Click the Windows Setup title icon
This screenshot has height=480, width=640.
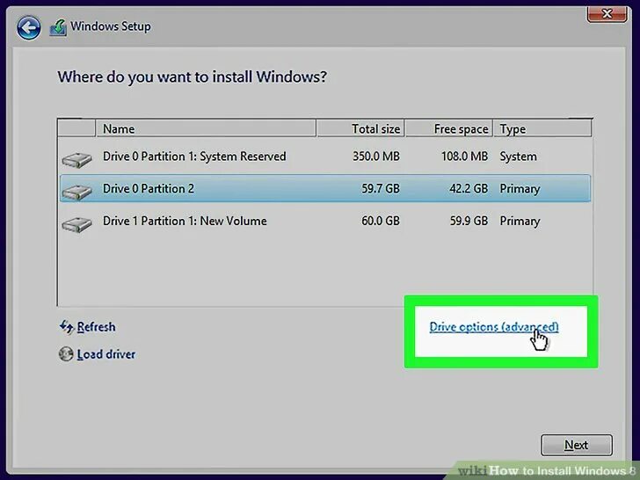[x=58, y=27]
